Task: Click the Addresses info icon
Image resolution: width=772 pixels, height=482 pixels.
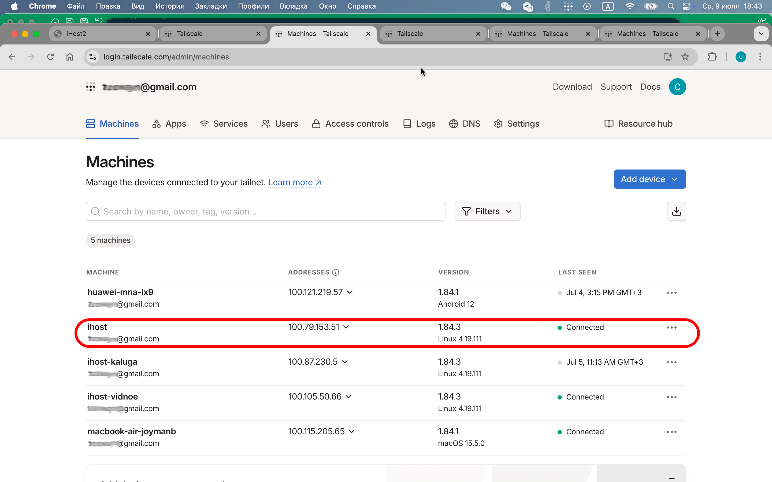Action: (x=336, y=272)
